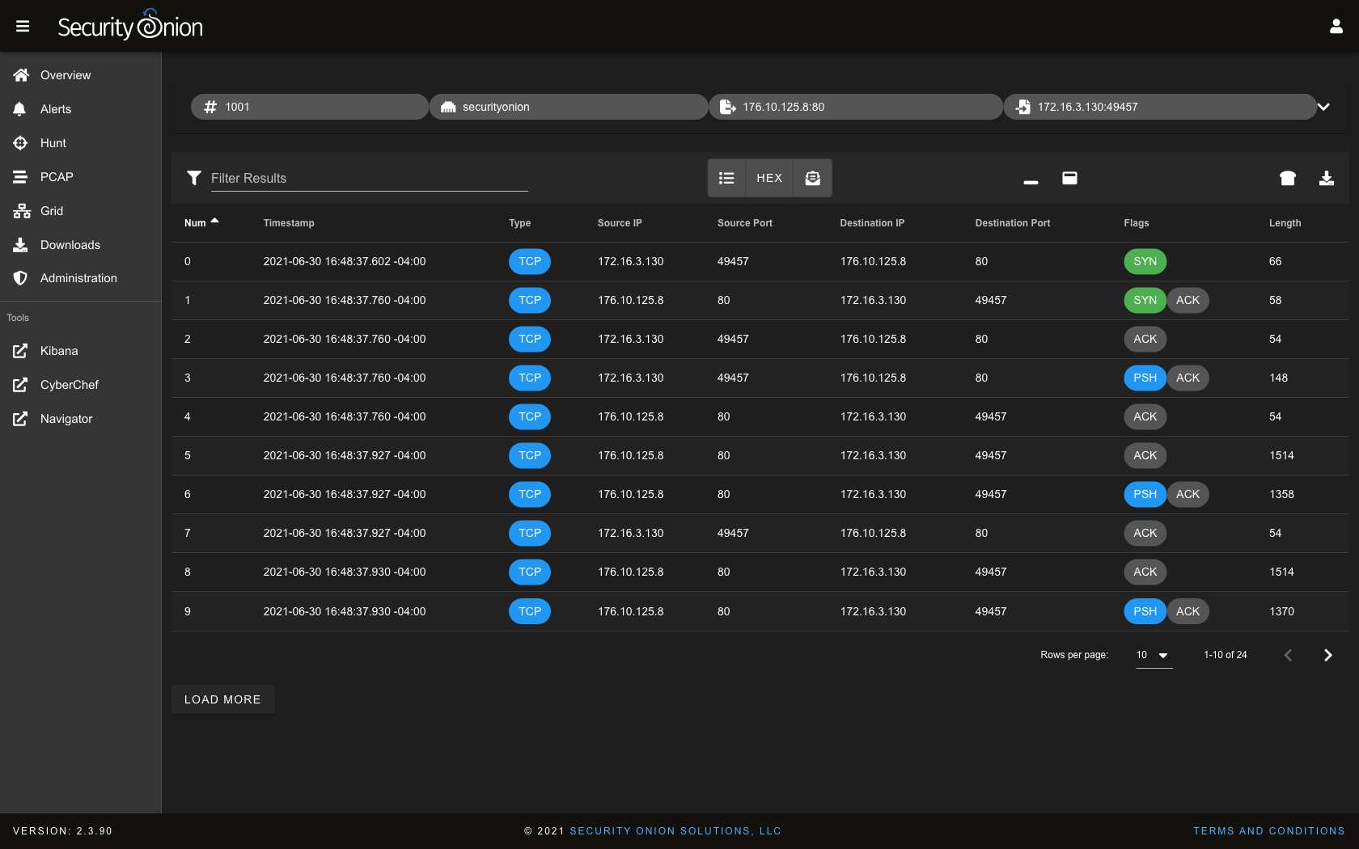Click the filter funnel icon beside Filter Results
Image resolution: width=1359 pixels, height=849 pixels.
pos(194,178)
